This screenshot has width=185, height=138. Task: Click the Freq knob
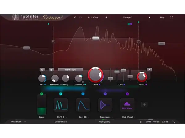(x=65, y=78)
